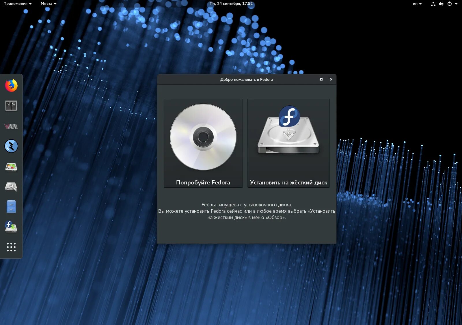Open the clock and calendar panel
462x325 pixels.
coord(231,4)
